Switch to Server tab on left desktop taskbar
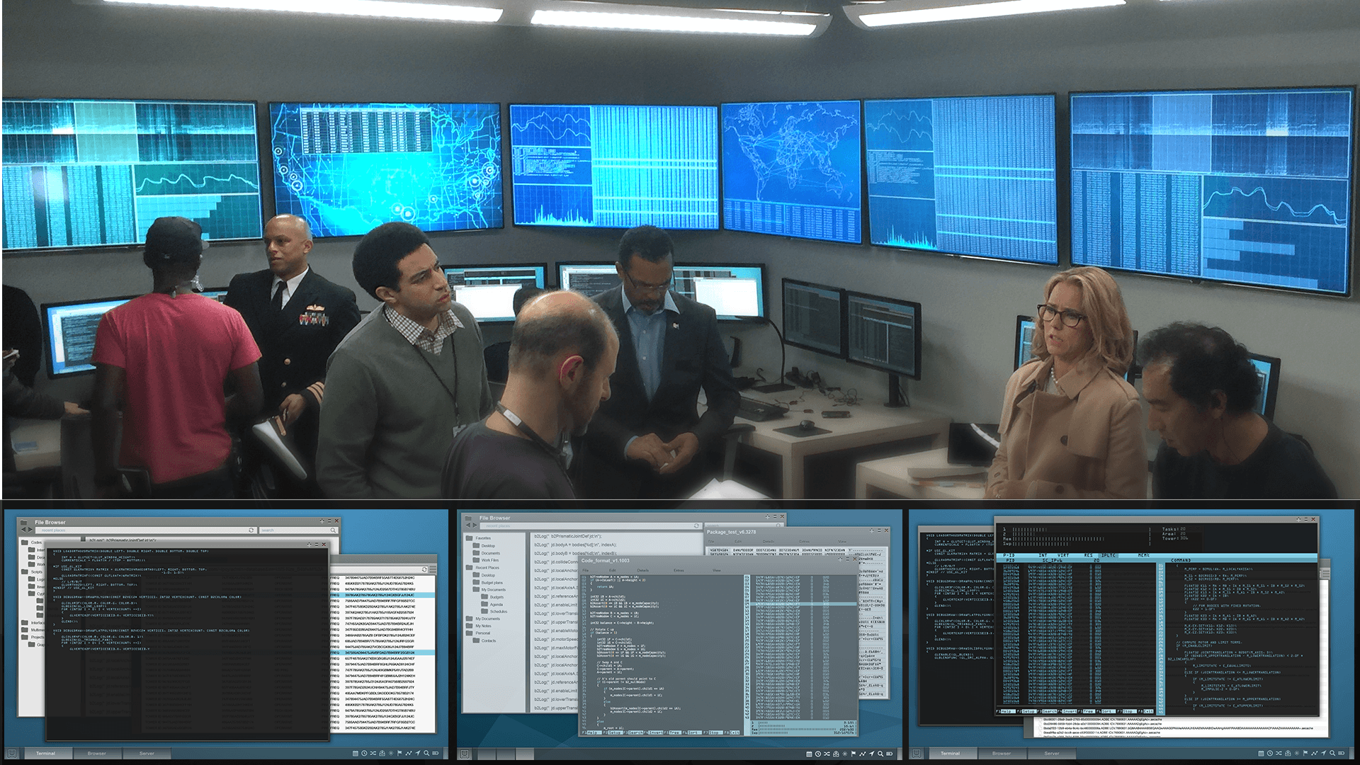This screenshot has width=1360, height=765. (147, 753)
